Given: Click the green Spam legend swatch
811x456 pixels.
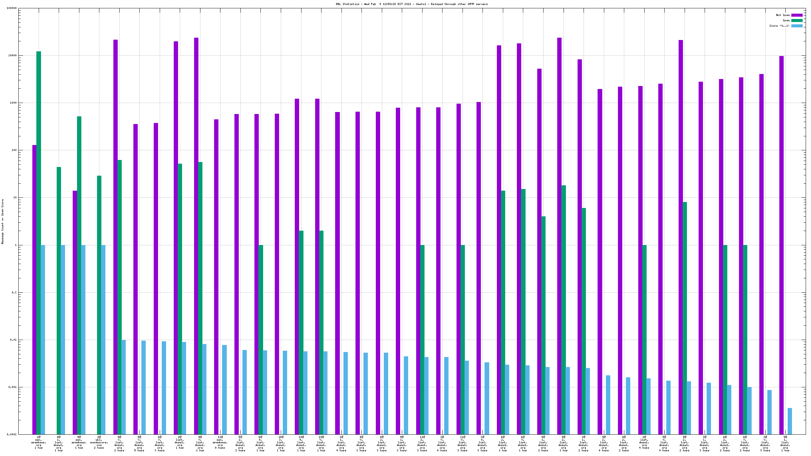Looking at the screenshot, I should [x=797, y=20].
